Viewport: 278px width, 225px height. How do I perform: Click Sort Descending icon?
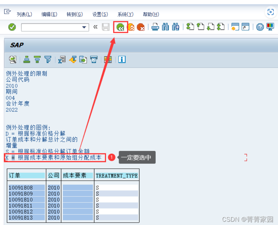pyautogui.click(x=37, y=60)
